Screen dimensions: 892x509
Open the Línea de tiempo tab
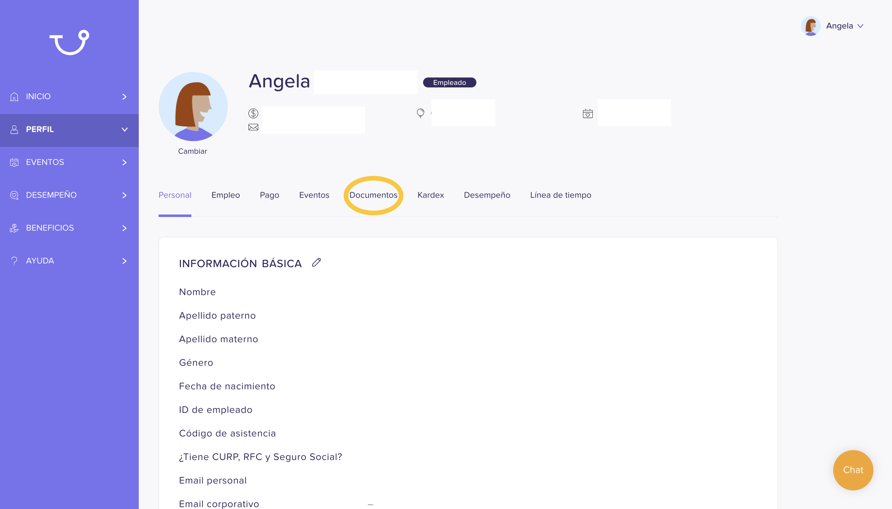[x=561, y=195]
